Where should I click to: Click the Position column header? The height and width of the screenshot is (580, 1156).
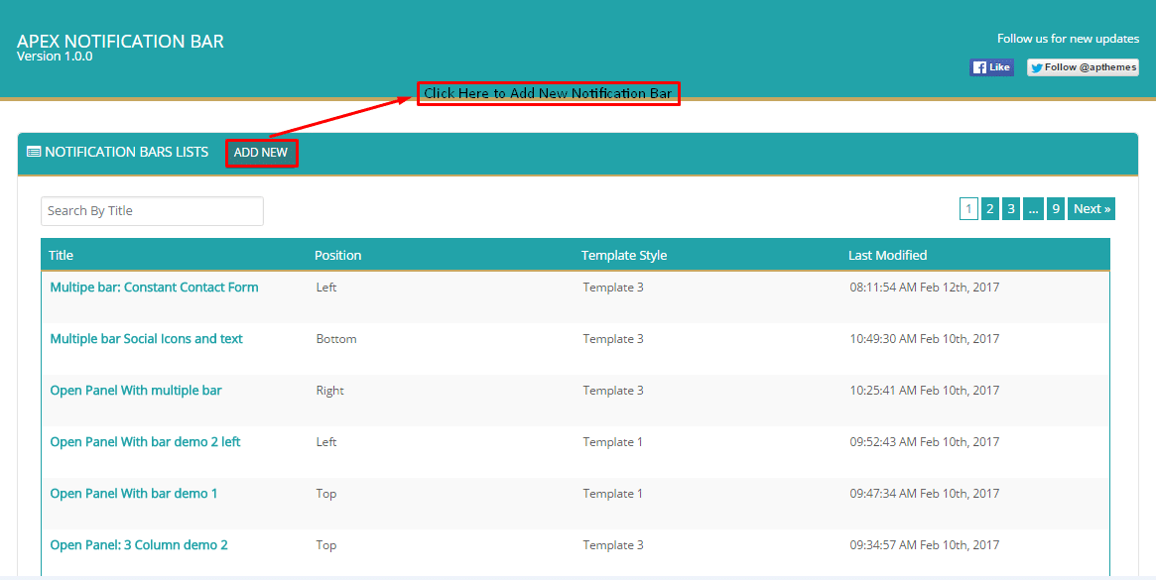[337, 255]
